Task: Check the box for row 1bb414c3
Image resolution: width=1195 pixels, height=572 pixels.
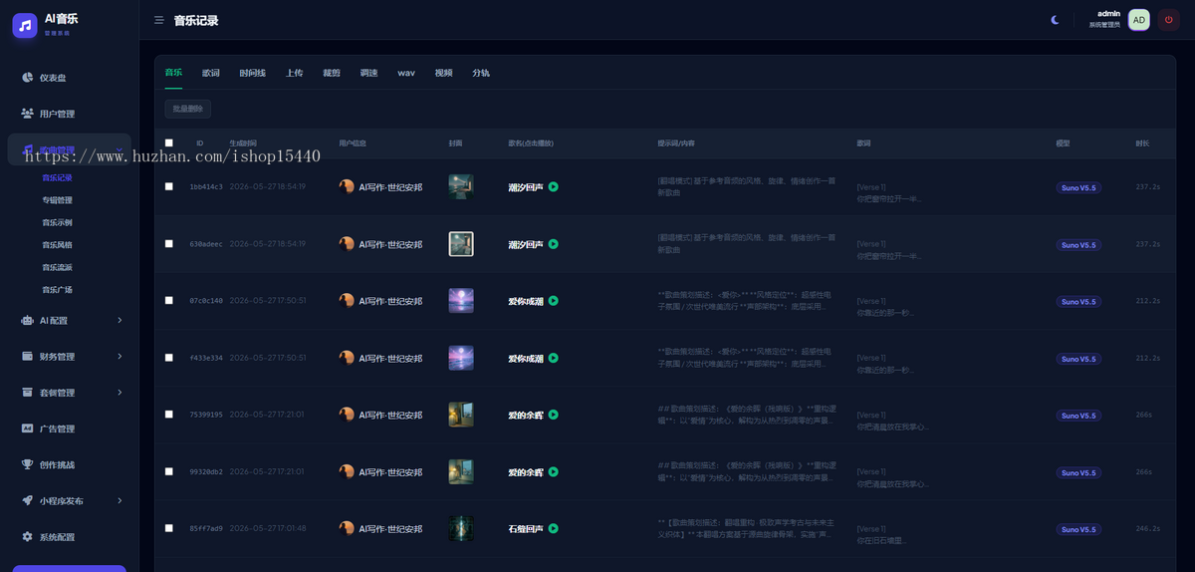Action: point(169,186)
